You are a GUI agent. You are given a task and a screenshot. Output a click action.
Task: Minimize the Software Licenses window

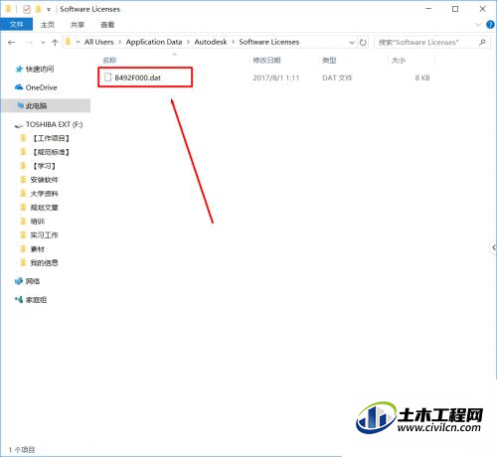(x=428, y=9)
